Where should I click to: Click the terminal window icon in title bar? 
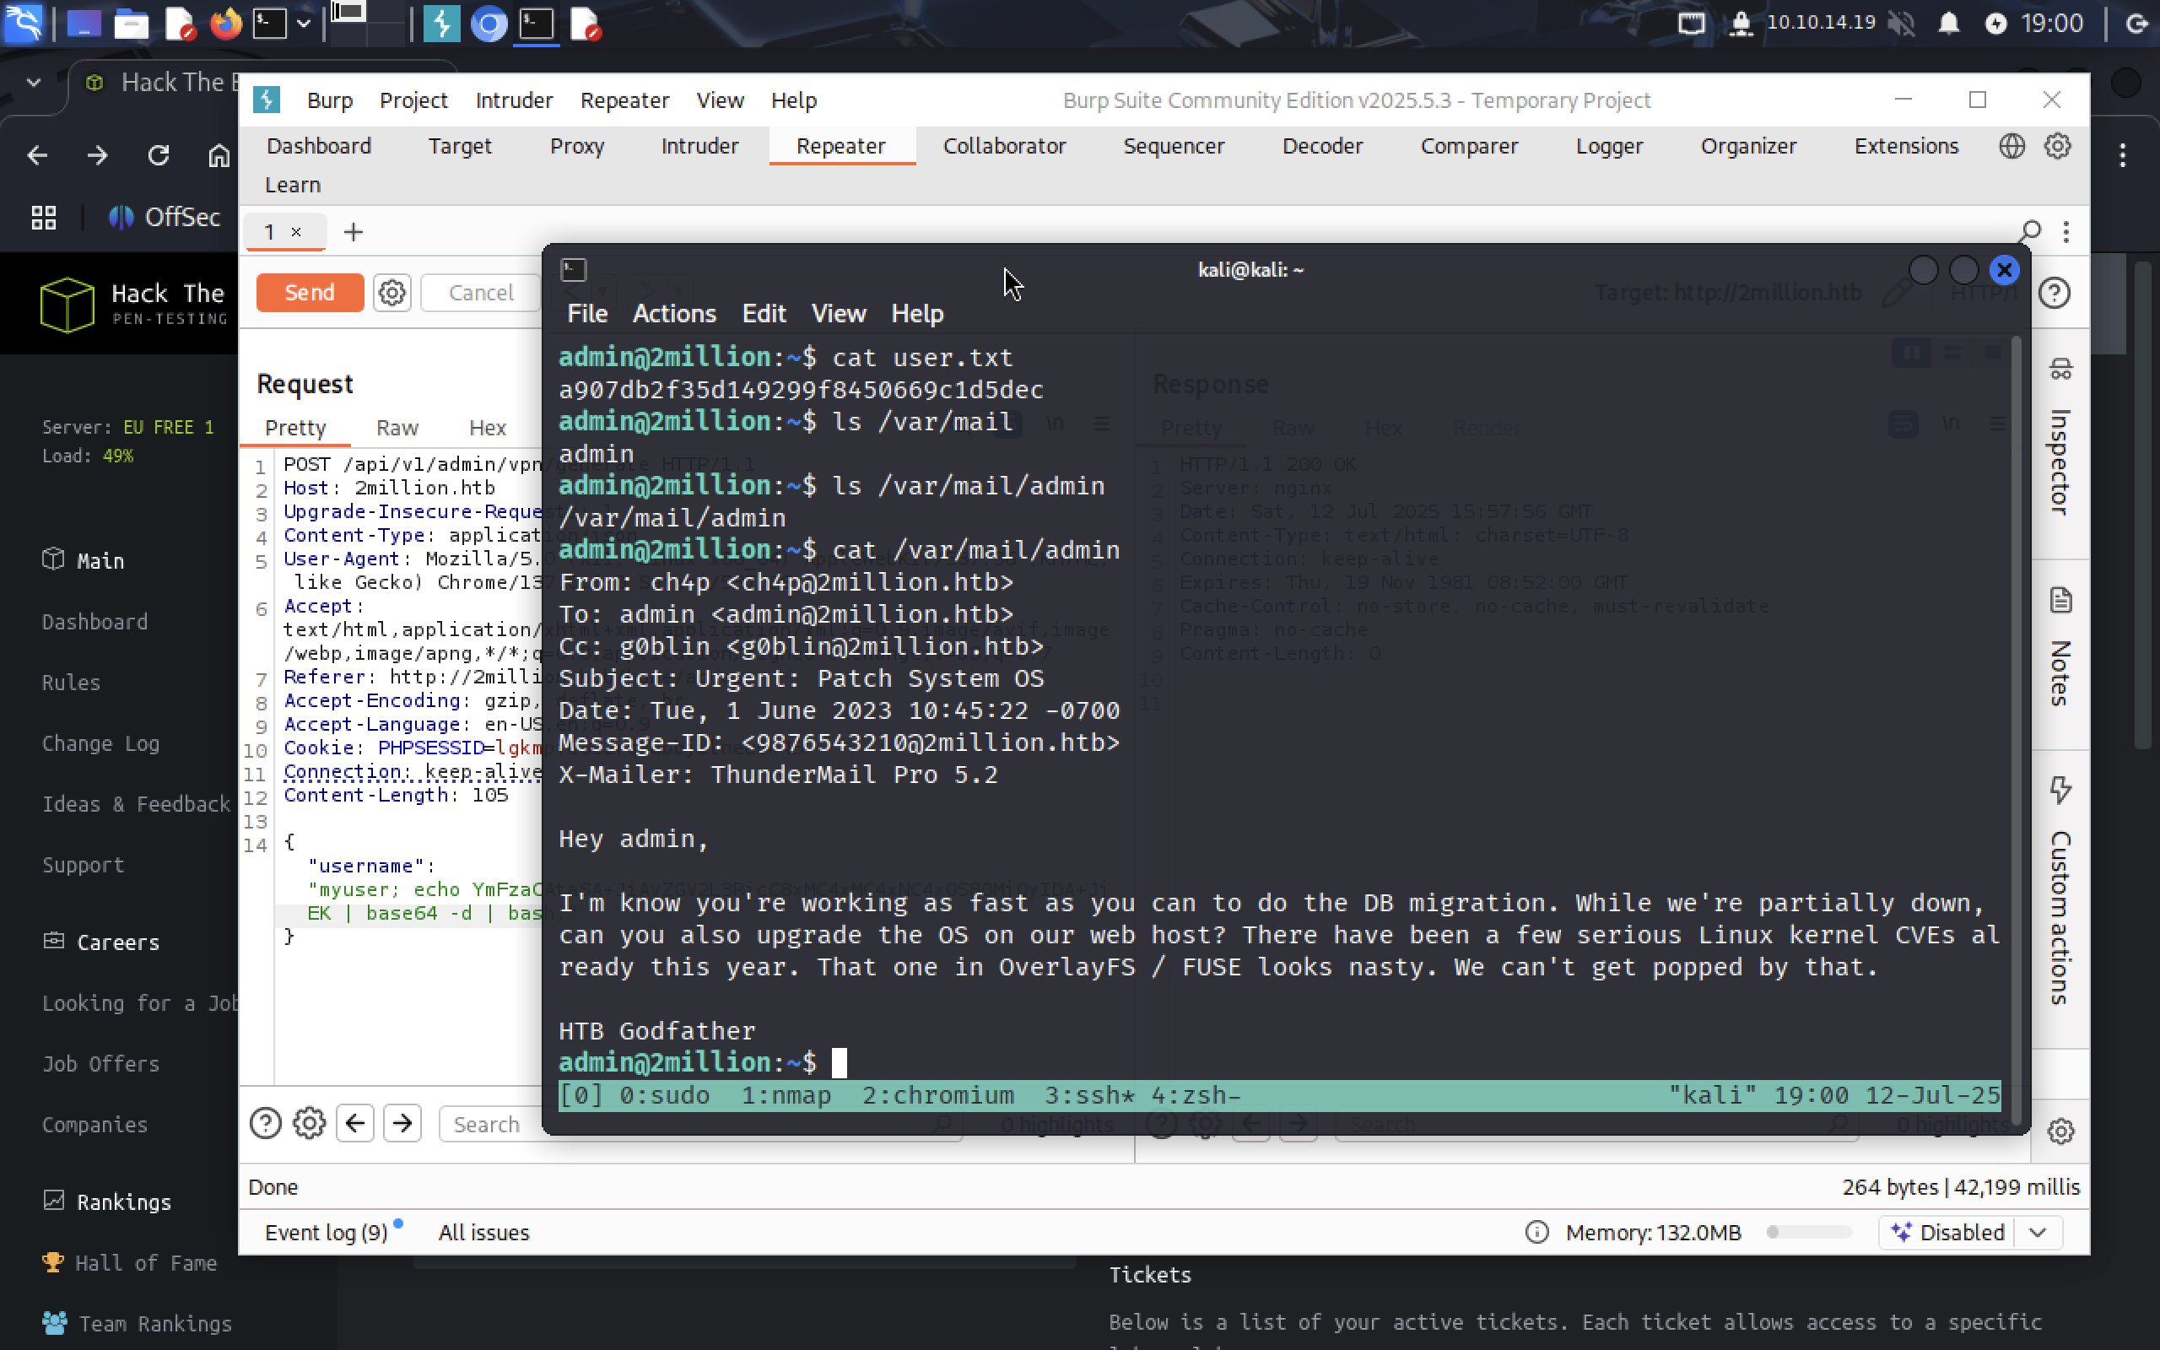573,270
